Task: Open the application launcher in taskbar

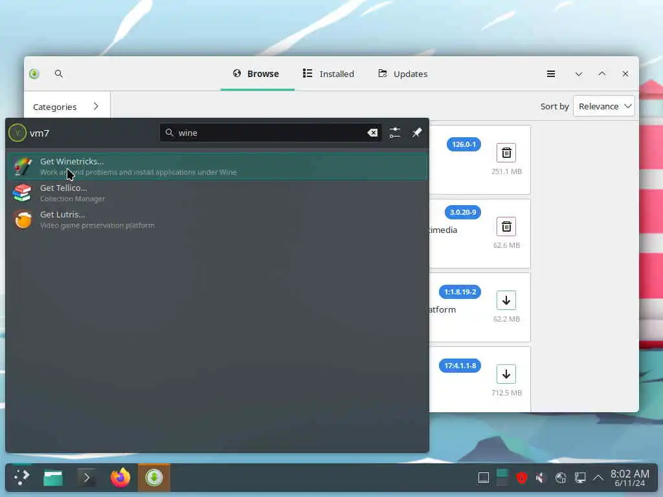Action: 21,478
